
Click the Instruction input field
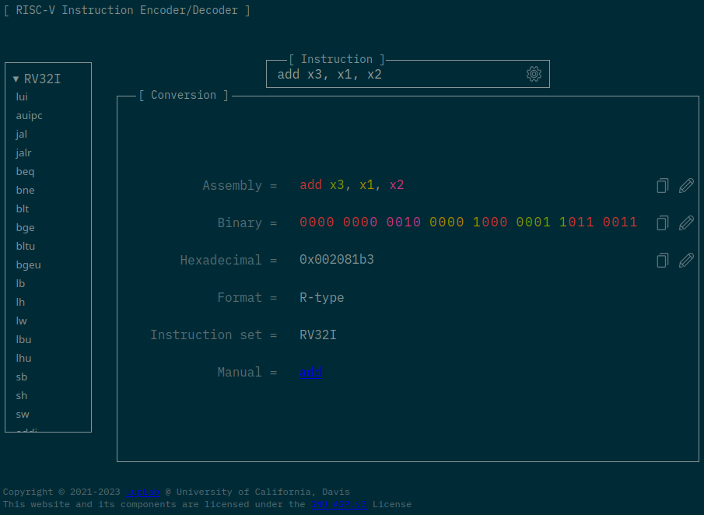pyautogui.click(x=397, y=75)
